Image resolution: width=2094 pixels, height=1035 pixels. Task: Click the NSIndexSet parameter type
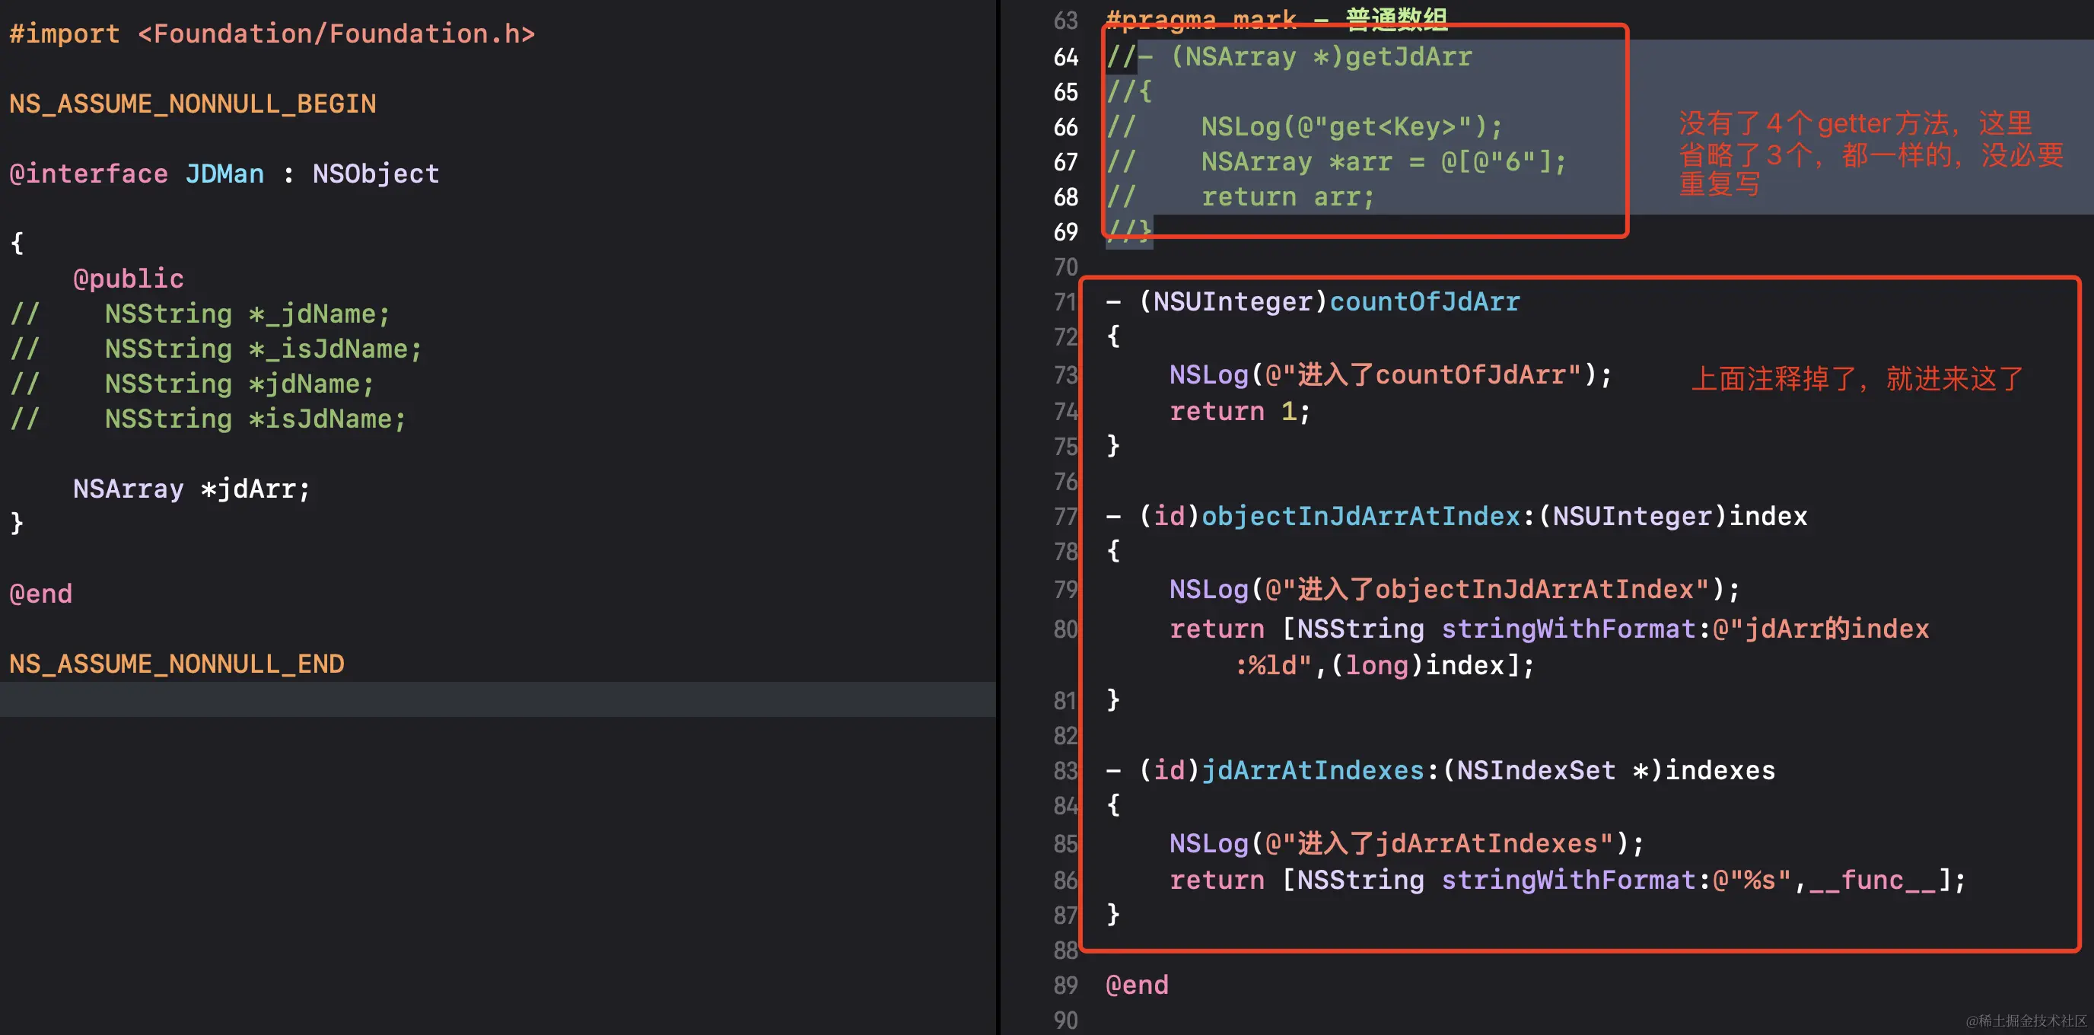pyautogui.click(x=1535, y=771)
